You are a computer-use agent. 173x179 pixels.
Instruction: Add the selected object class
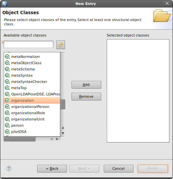(x=86, y=85)
